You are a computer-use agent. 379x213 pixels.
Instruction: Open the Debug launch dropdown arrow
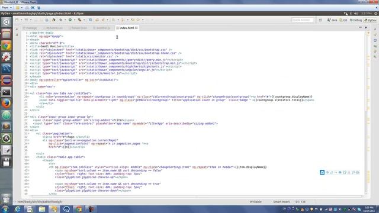coord(65,20)
